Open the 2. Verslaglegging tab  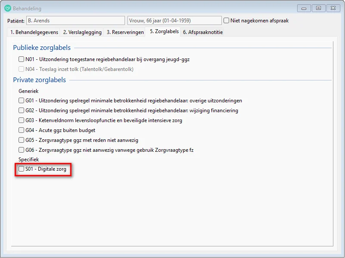[x=82, y=32]
